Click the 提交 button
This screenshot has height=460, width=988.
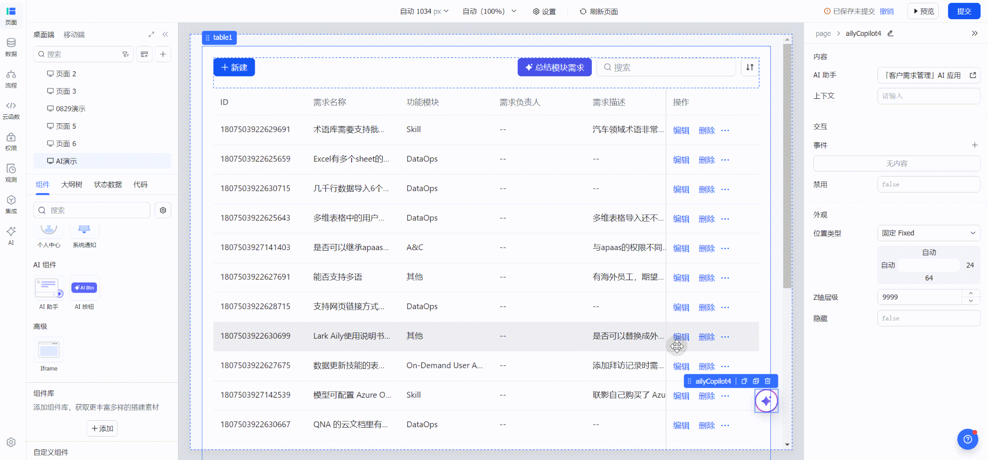964,11
